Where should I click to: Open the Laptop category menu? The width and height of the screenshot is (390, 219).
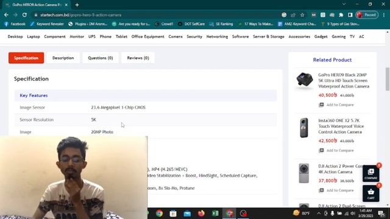[34, 36]
